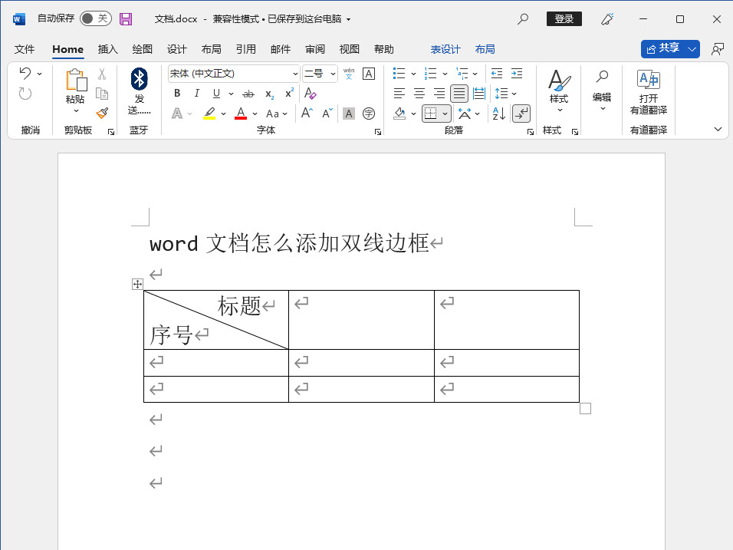Toggle AutoSave switch
The width and height of the screenshot is (733, 550).
pos(96,18)
